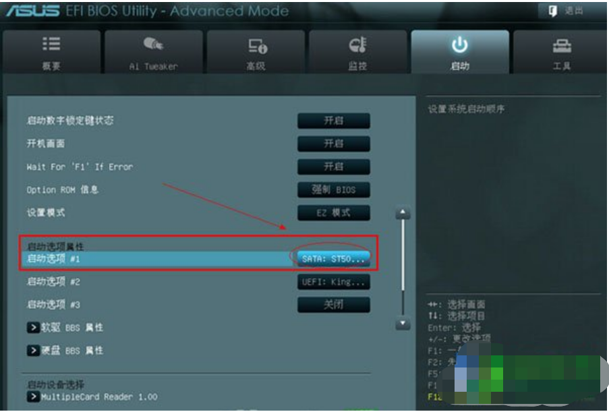Open the Ai Tweaker icon tab
This screenshot has height=412, width=609.
(153, 43)
